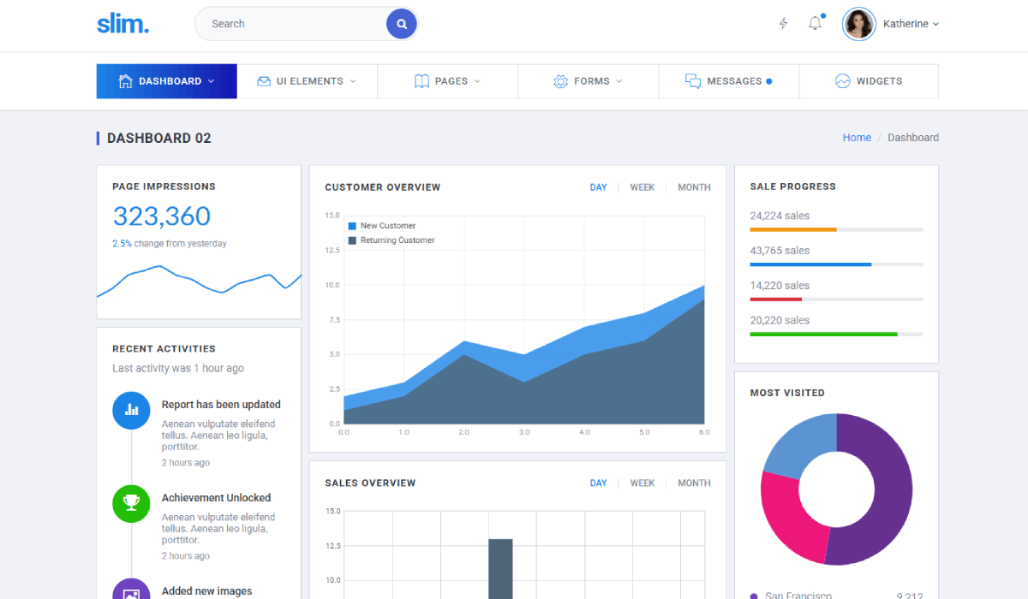The image size is (1028, 599).
Task: Click the Recent Activities card title
Action: [x=164, y=349]
